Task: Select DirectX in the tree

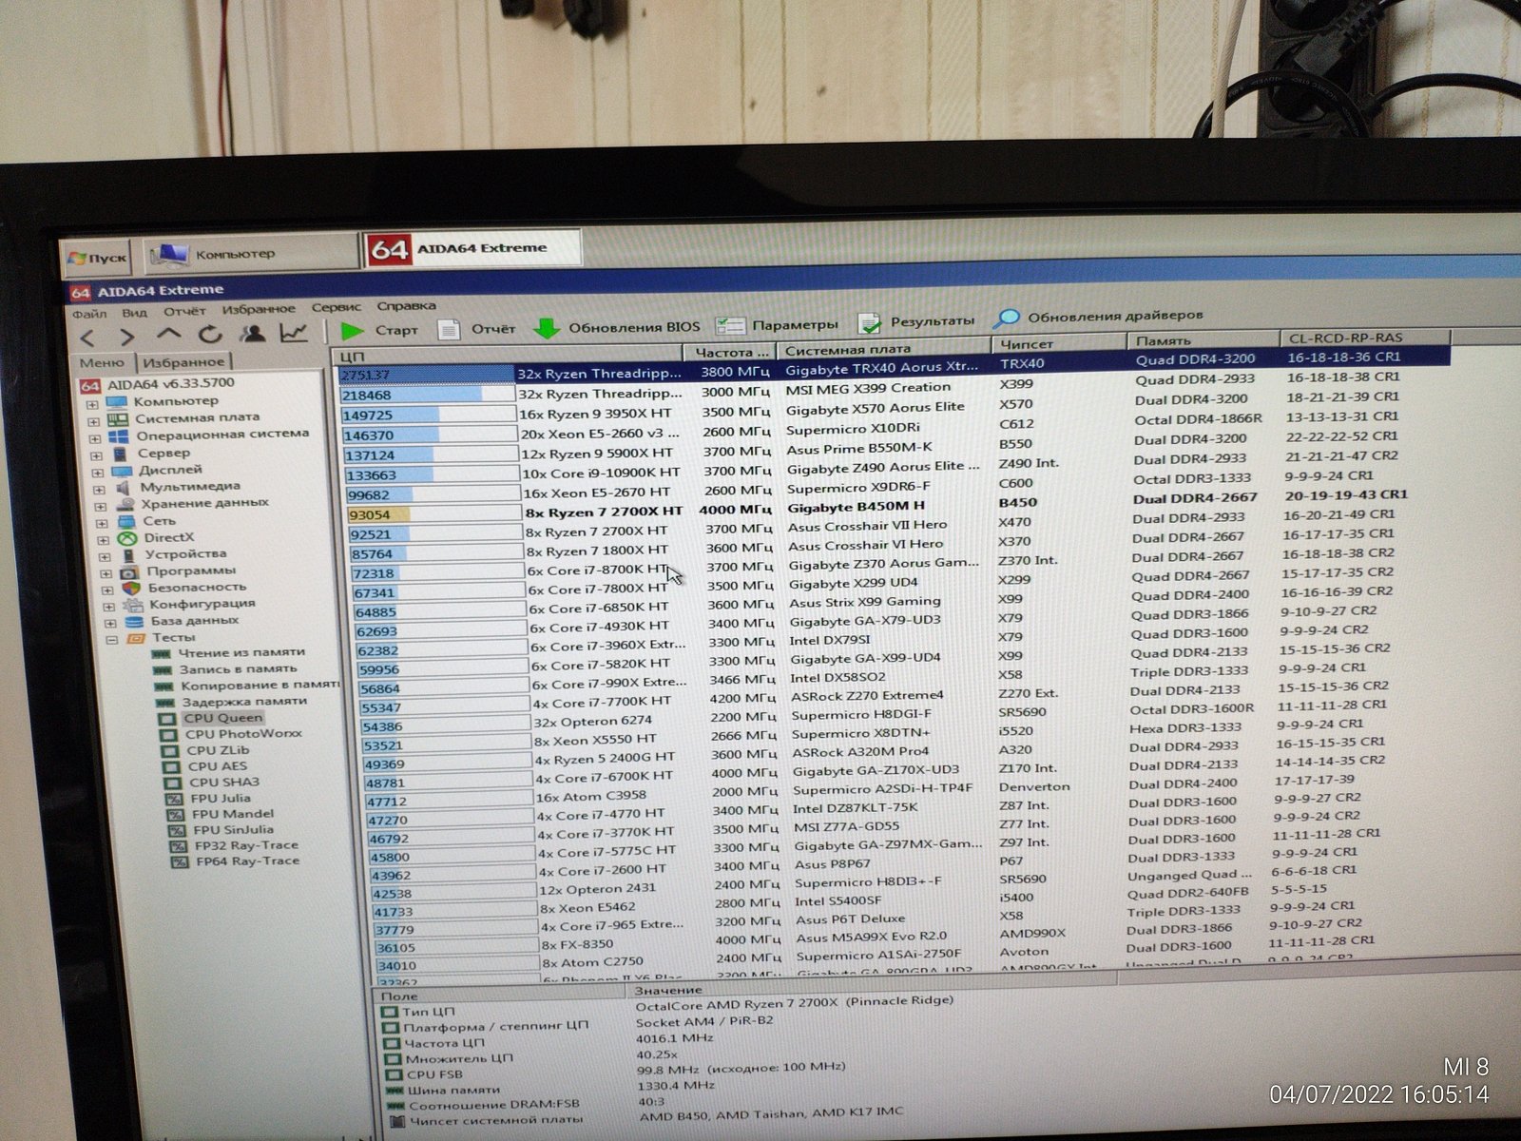Action: tap(158, 537)
